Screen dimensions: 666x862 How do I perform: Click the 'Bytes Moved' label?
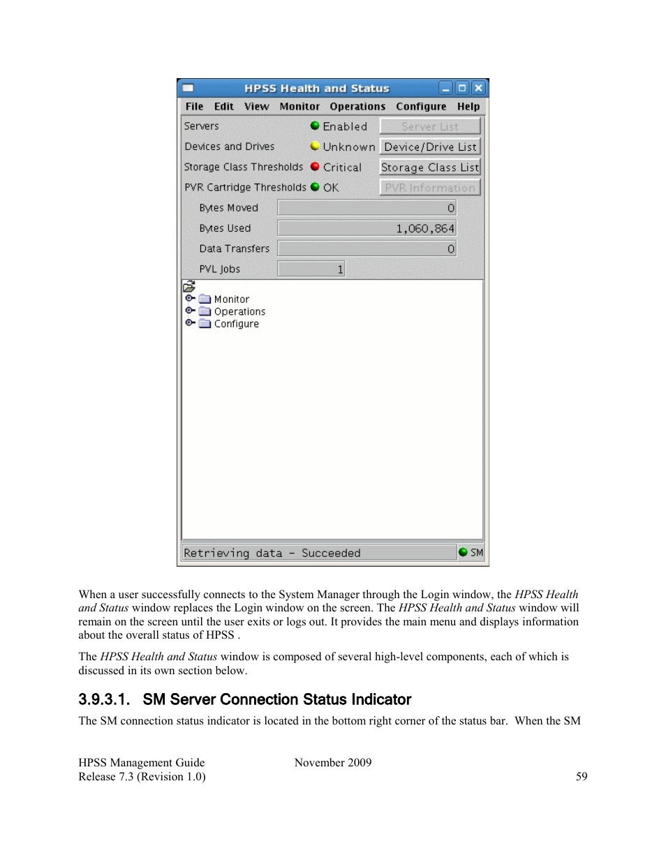click(x=228, y=208)
